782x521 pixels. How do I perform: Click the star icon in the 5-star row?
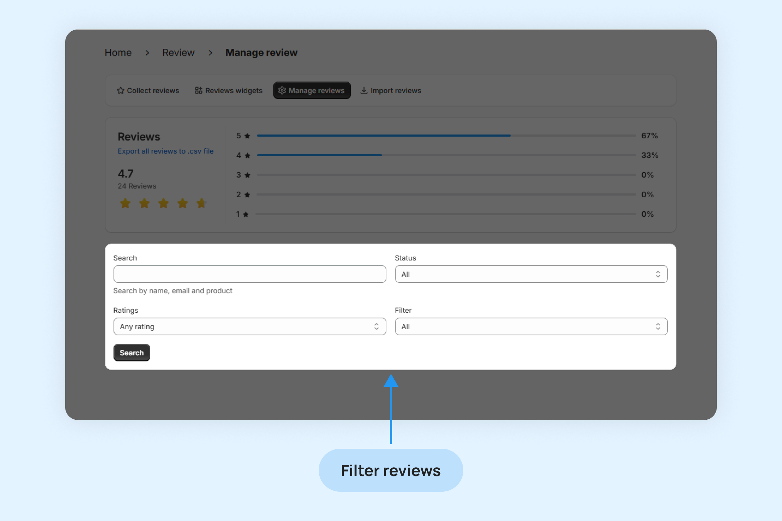[247, 136]
